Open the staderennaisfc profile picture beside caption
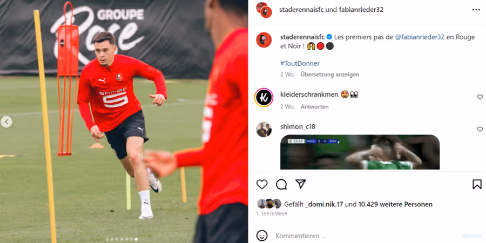Viewport: 486px width, 243px height. coord(264,40)
